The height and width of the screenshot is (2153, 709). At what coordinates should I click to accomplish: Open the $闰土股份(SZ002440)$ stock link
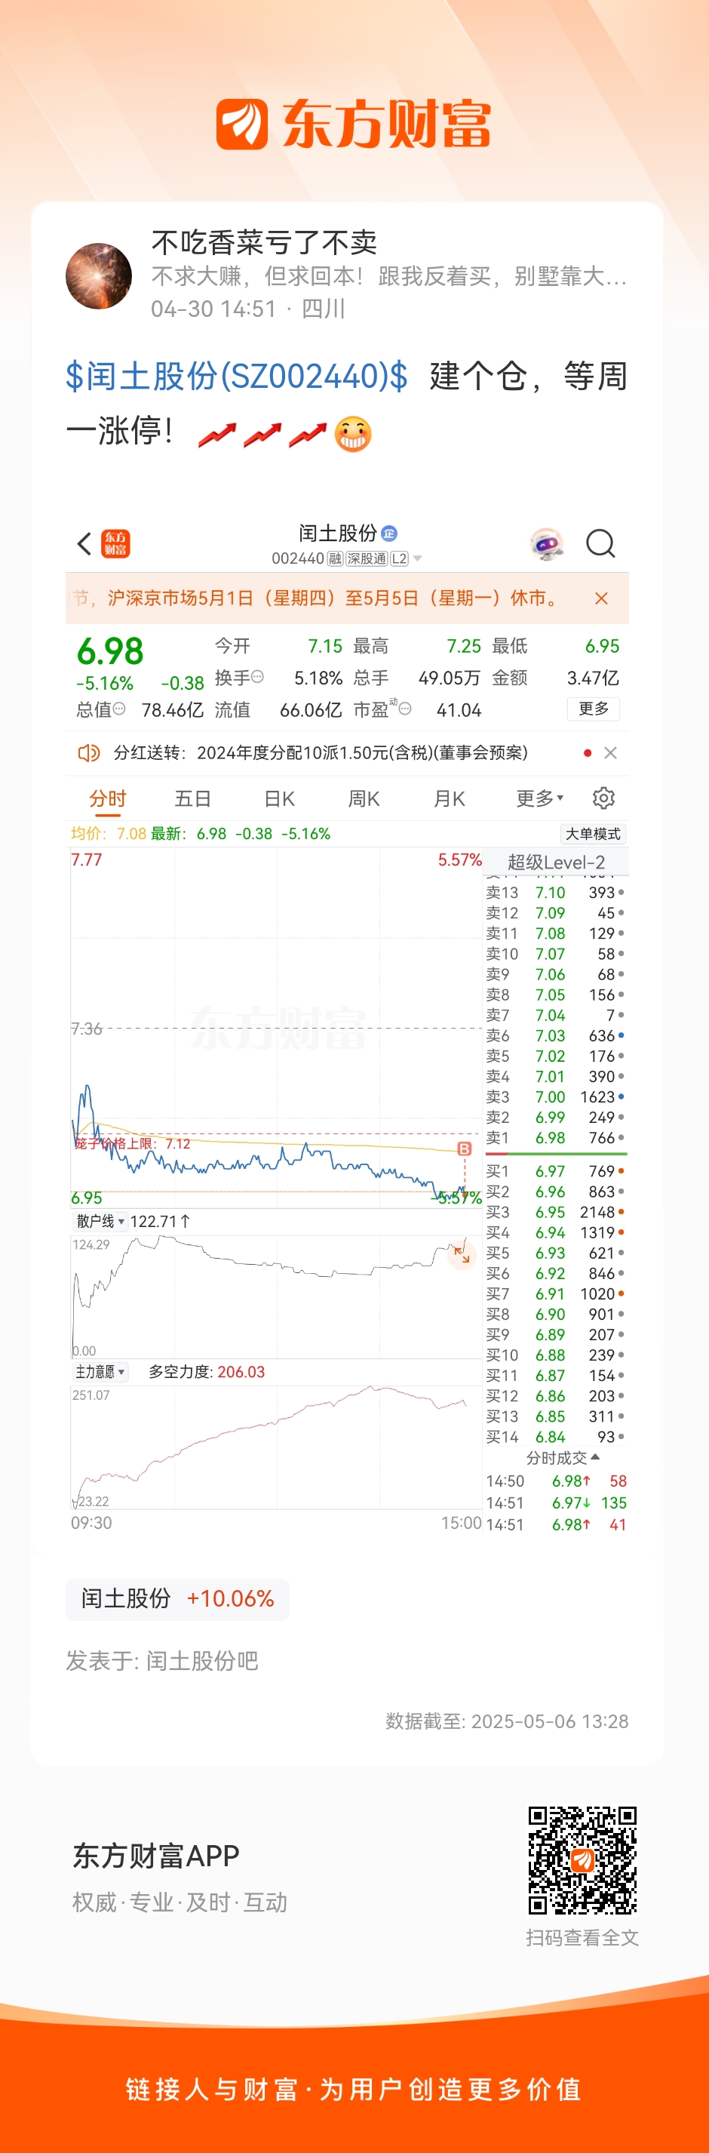pyautogui.click(x=237, y=376)
